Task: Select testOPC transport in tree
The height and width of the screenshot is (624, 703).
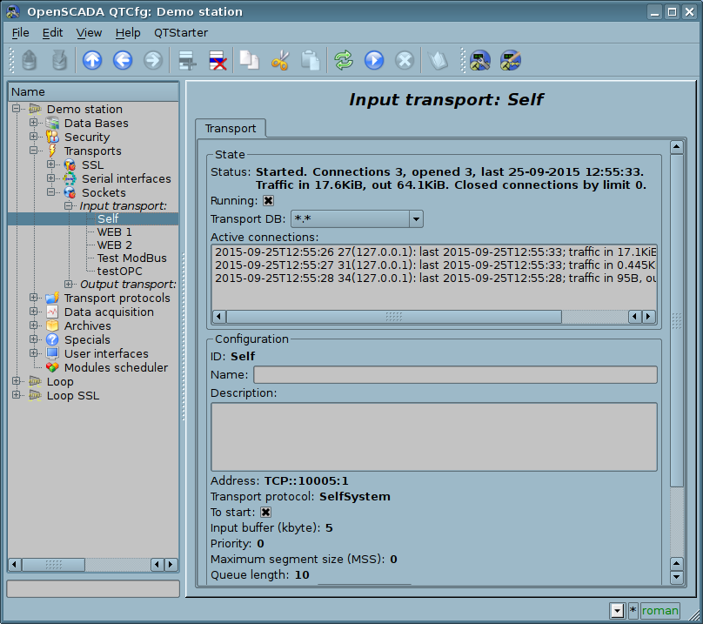Action: [119, 271]
